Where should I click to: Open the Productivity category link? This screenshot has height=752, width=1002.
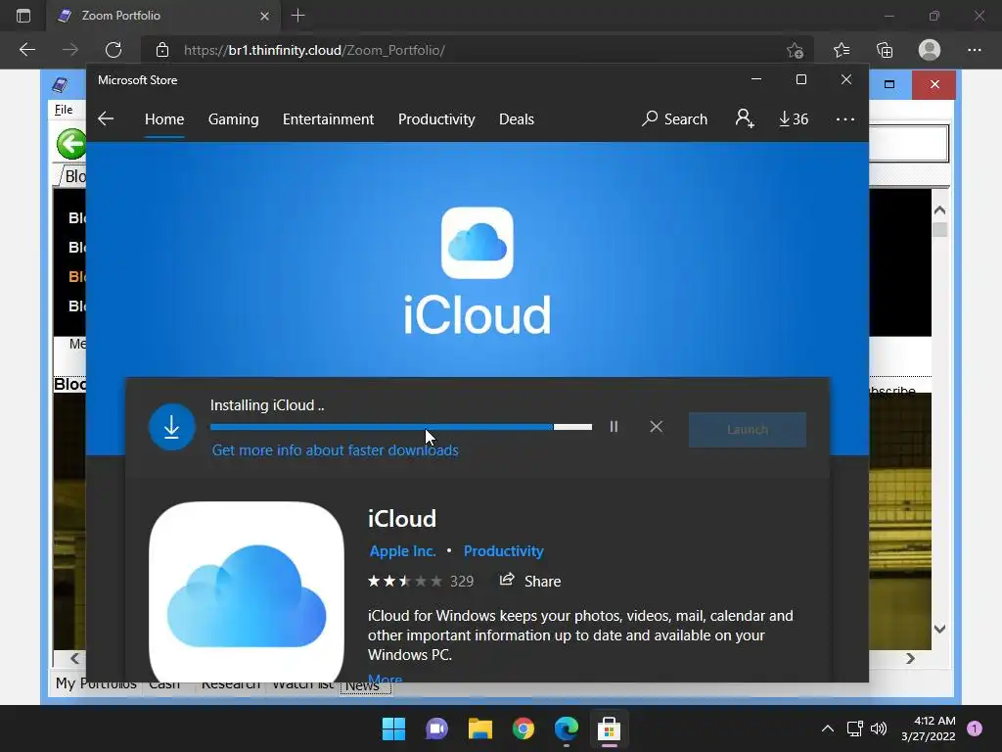click(504, 550)
